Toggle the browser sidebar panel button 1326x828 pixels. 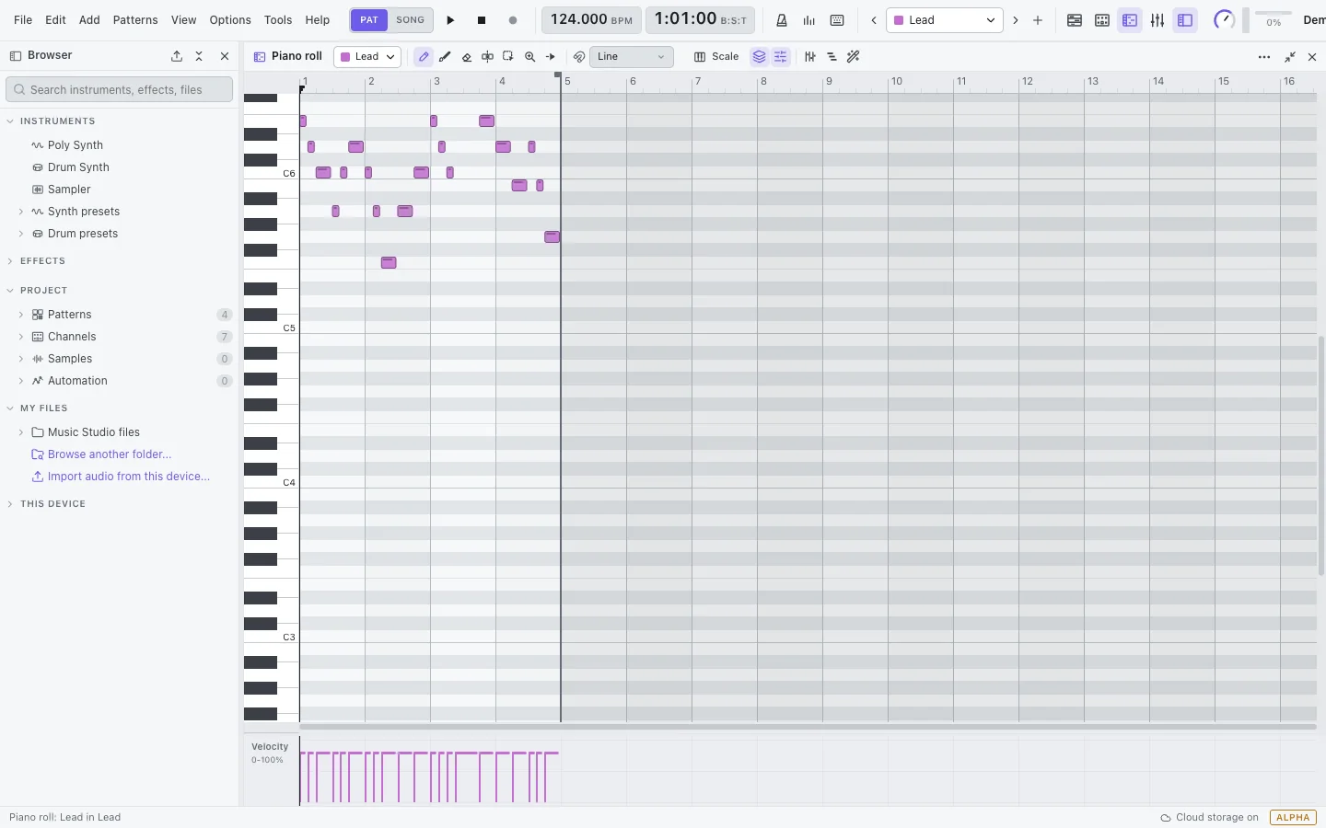1185,20
